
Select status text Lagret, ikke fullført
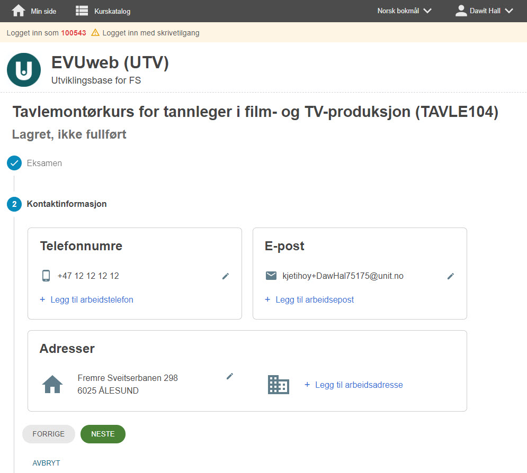click(69, 134)
